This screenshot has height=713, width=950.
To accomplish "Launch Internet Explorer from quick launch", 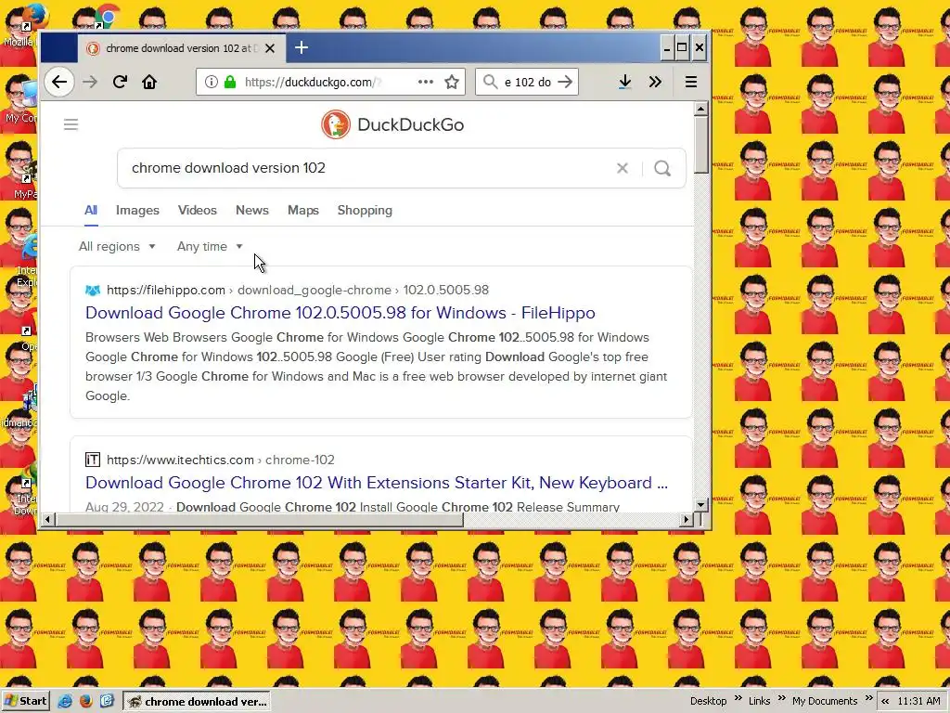I will pyautogui.click(x=65, y=702).
